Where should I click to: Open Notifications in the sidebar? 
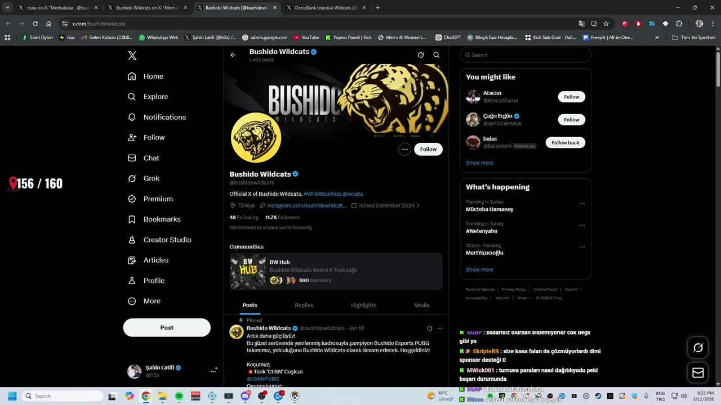pos(157,117)
